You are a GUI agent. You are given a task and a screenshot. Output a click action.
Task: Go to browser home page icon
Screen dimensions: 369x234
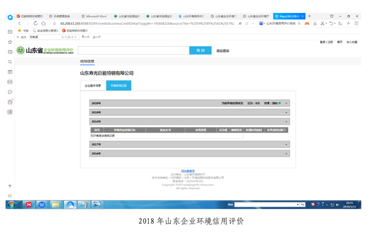[44, 23]
